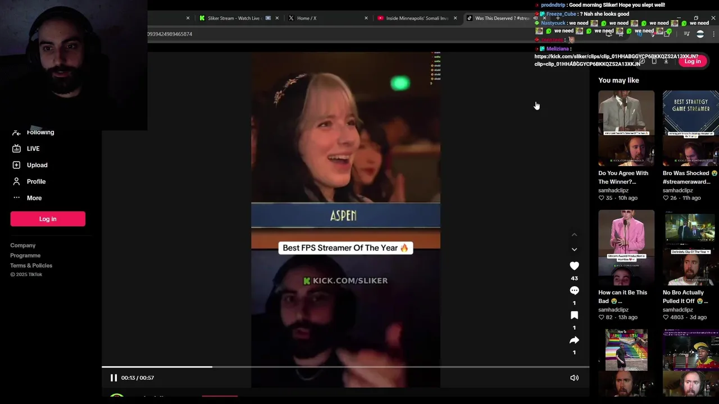The width and height of the screenshot is (719, 404).
Task: Open the Profile person icon in sidebar
Action: click(x=16, y=181)
